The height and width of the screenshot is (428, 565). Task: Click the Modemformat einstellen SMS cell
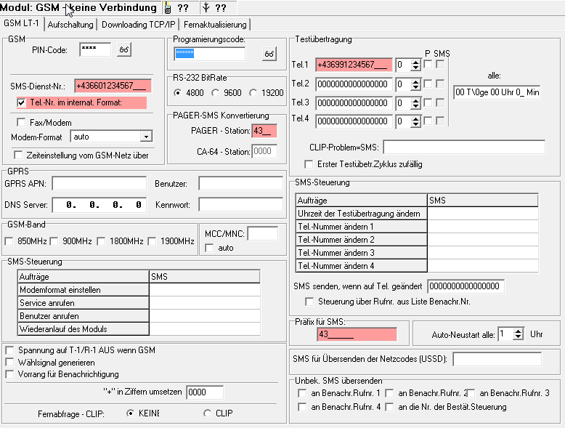click(204, 290)
